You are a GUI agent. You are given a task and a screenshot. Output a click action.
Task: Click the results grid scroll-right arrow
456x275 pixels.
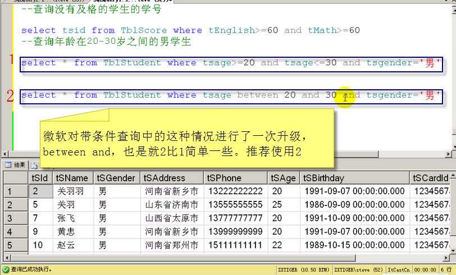coord(446,258)
